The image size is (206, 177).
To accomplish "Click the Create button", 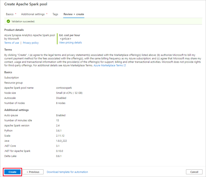I will click(x=12, y=172).
